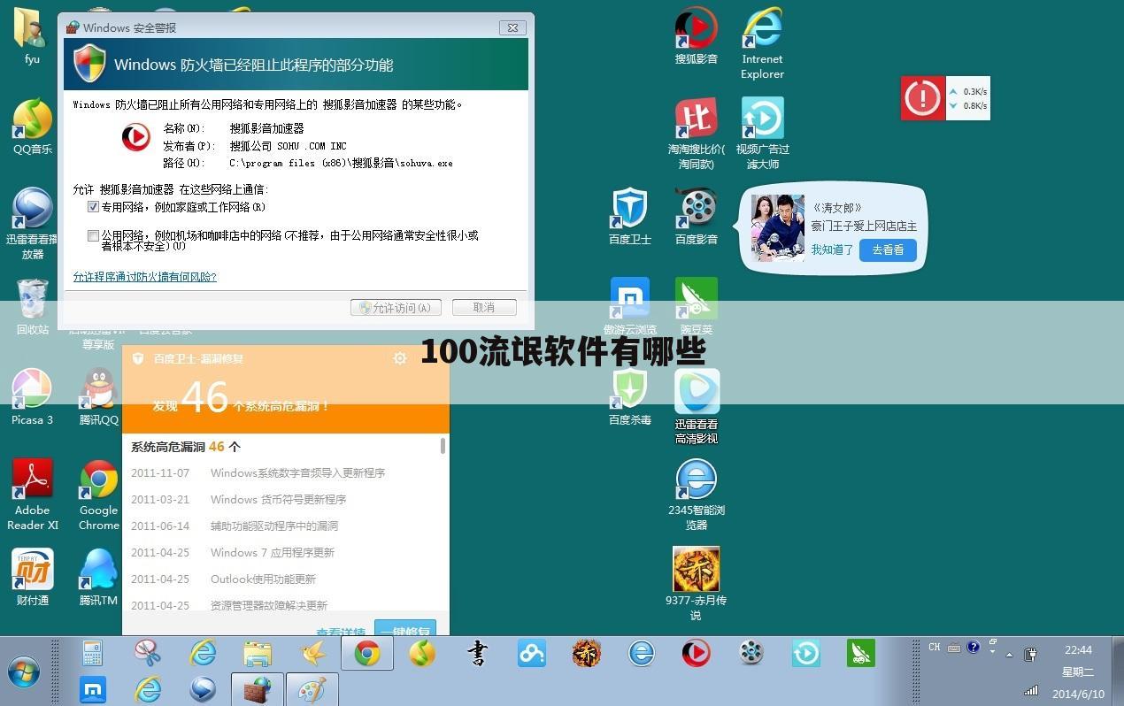Click 系统高危漏洞 46 个 heading
1124x706 pixels.
pyautogui.click(x=186, y=448)
